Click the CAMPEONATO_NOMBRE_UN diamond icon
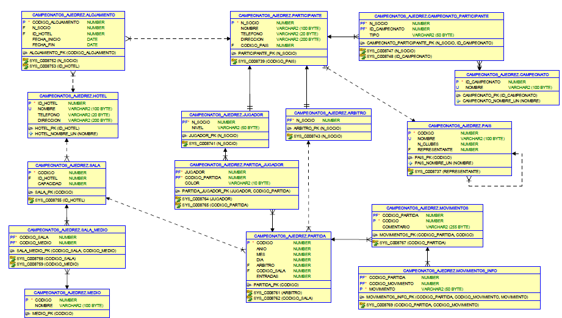The height and width of the screenshot is (318, 562). pyautogui.click(x=458, y=101)
